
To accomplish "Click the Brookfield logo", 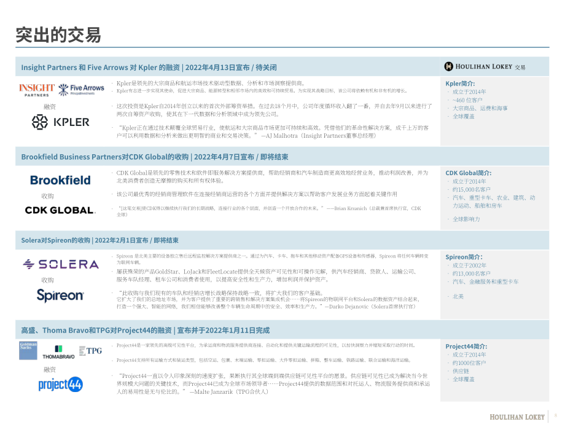I will (60, 180).
